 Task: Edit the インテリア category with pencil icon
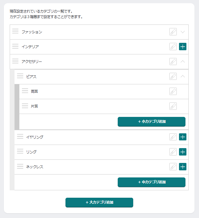click(173, 47)
